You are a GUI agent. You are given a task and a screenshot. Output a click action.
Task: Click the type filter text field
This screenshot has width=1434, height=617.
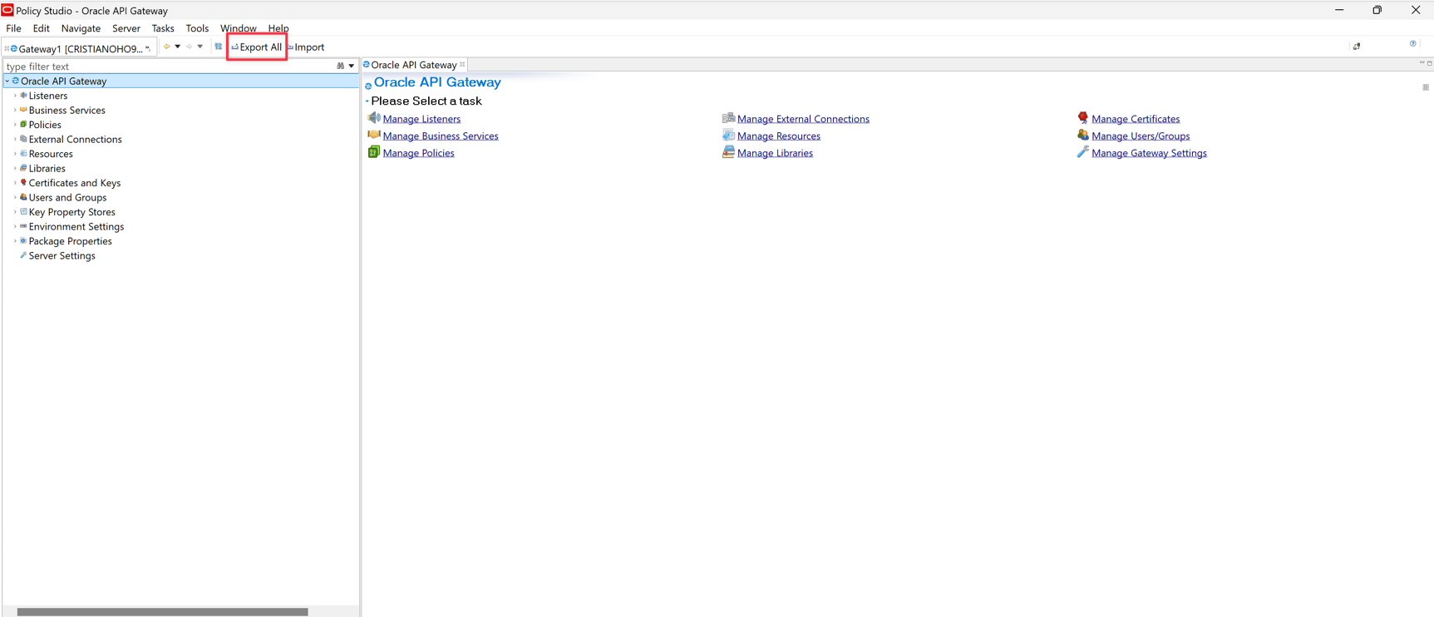166,67
